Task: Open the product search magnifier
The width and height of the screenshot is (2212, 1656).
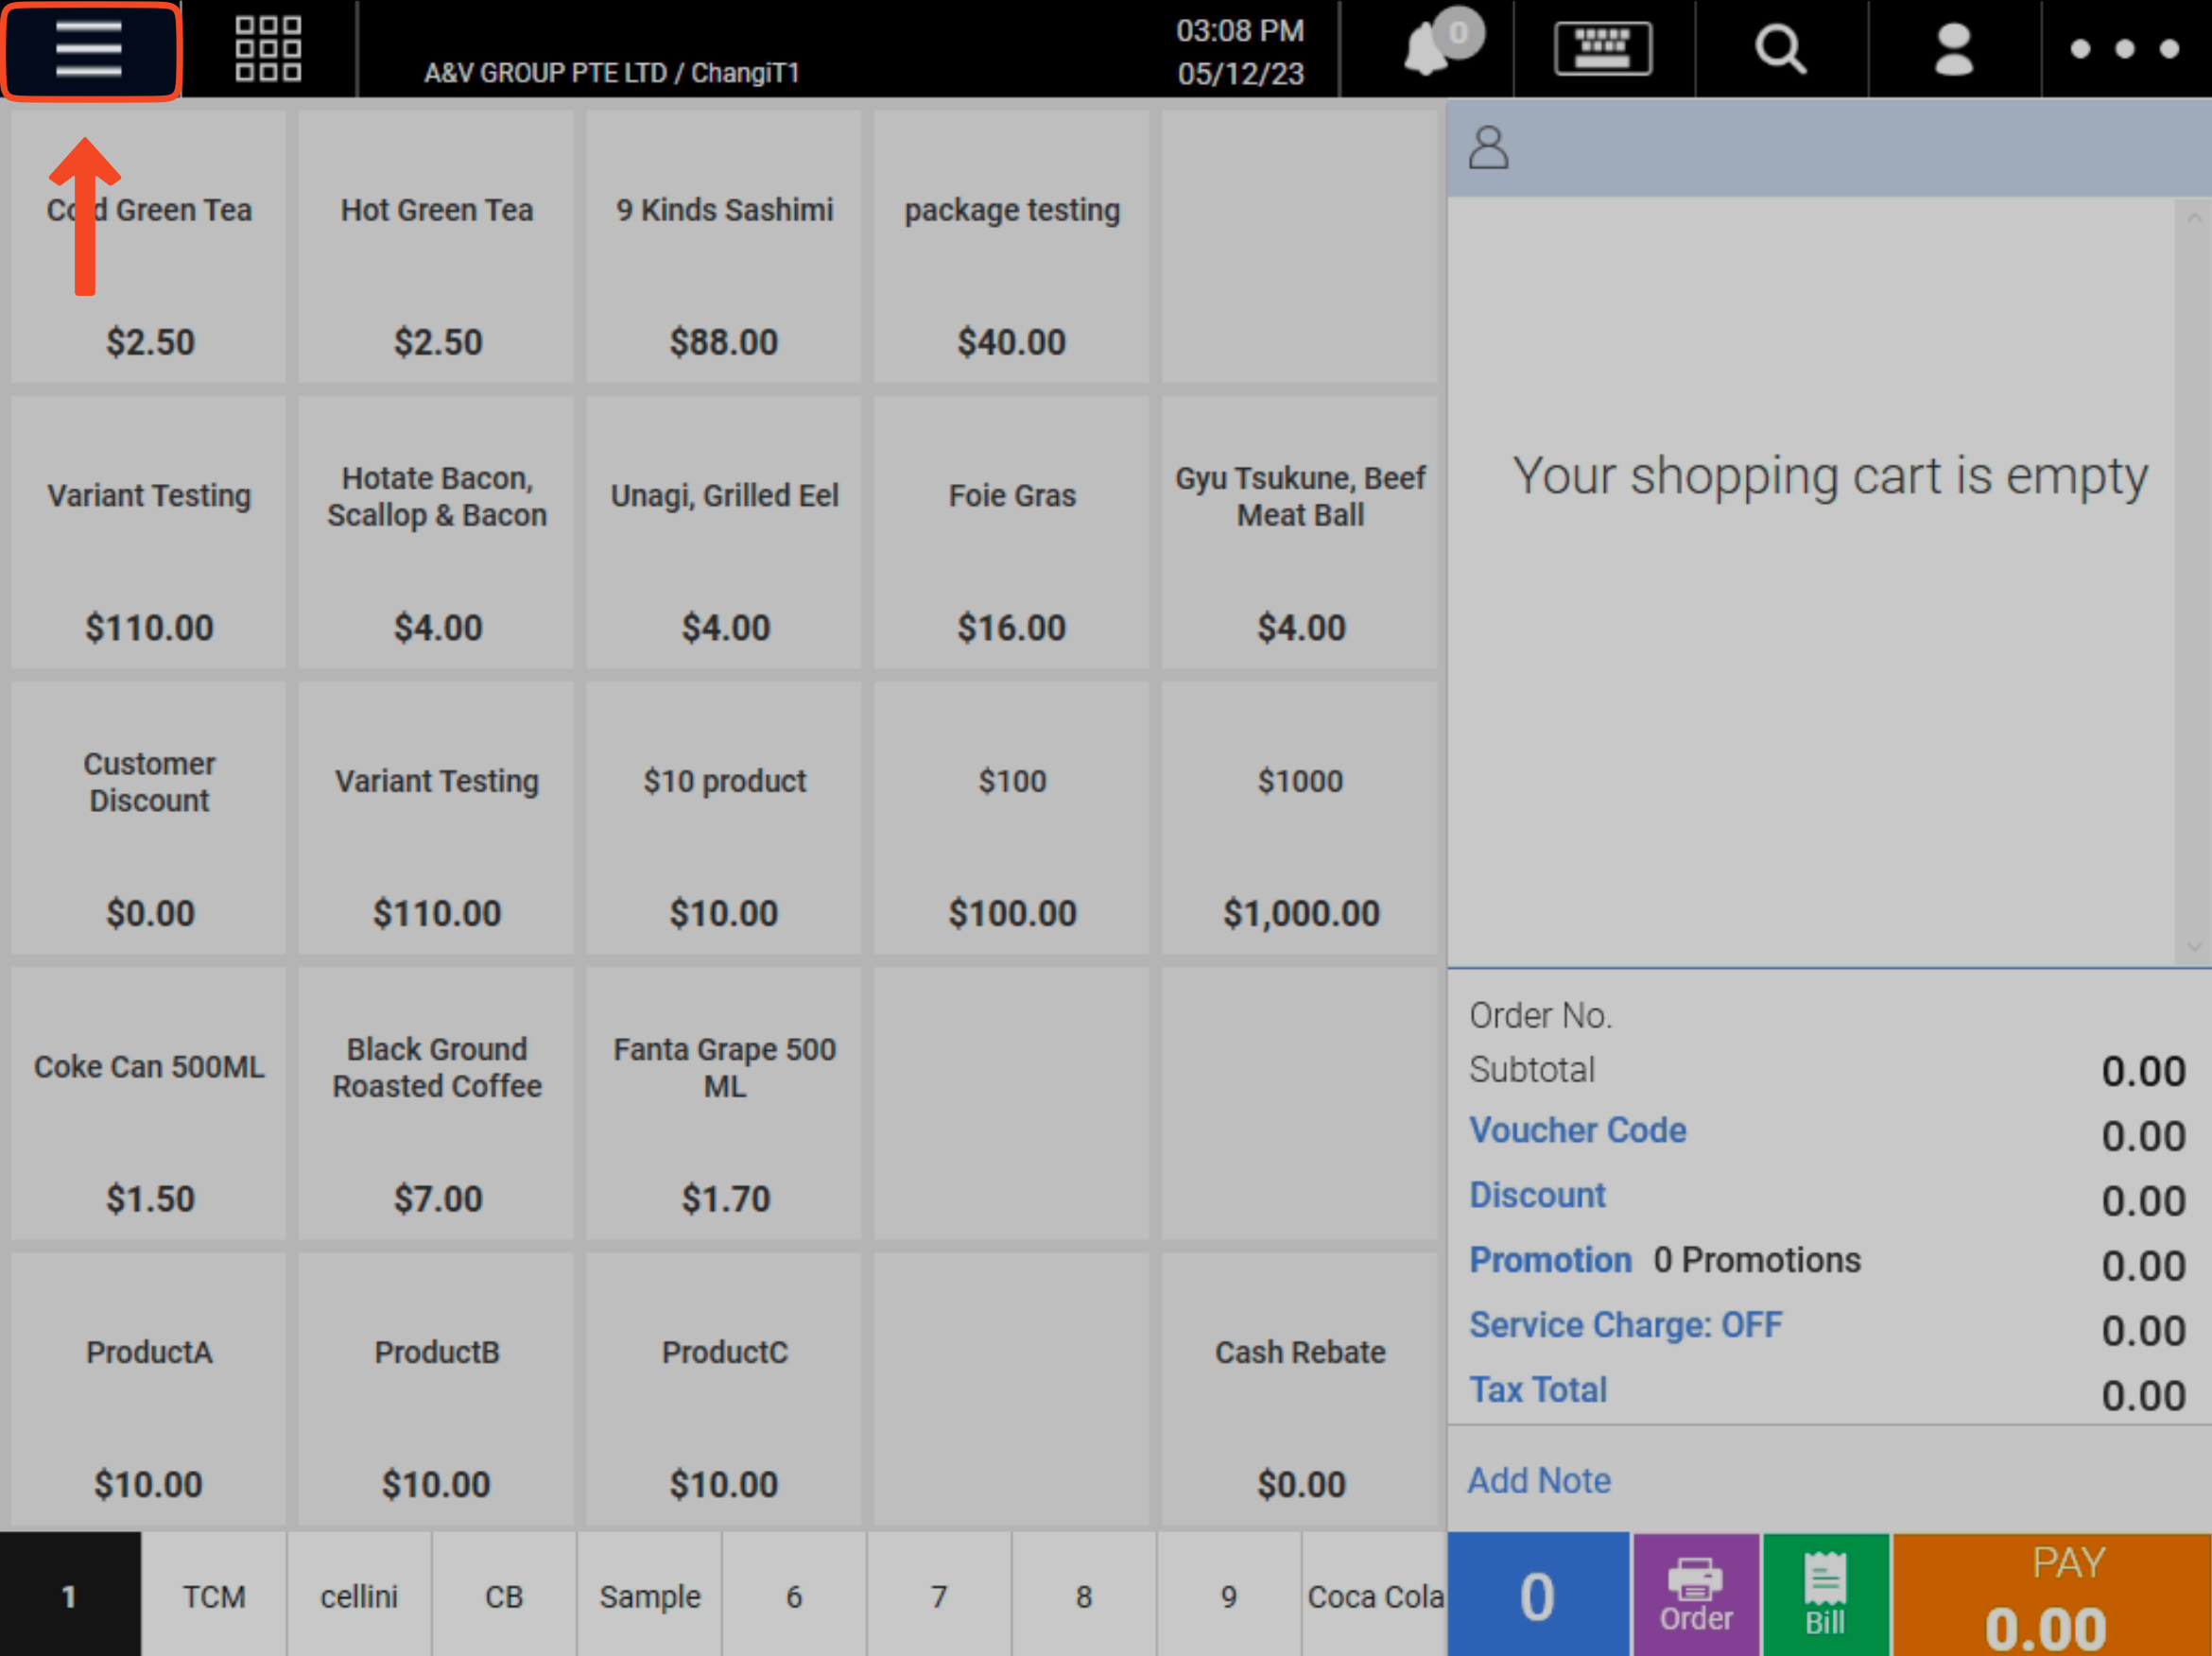Action: coord(1780,49)
